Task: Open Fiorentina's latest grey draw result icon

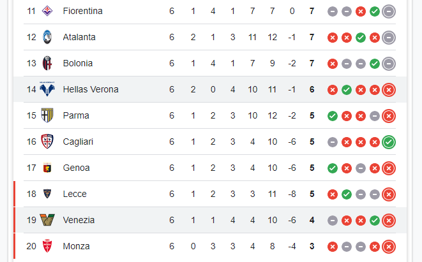Action: pyautogui.click(x=389, y=11)
